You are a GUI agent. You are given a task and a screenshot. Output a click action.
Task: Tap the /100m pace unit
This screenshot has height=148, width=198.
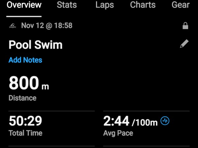tap(145, 123)
